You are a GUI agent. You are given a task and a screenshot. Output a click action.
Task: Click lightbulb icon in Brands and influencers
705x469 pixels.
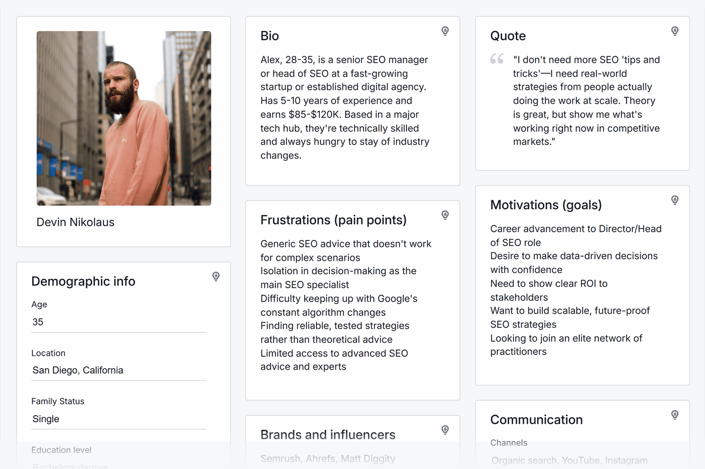445,430
